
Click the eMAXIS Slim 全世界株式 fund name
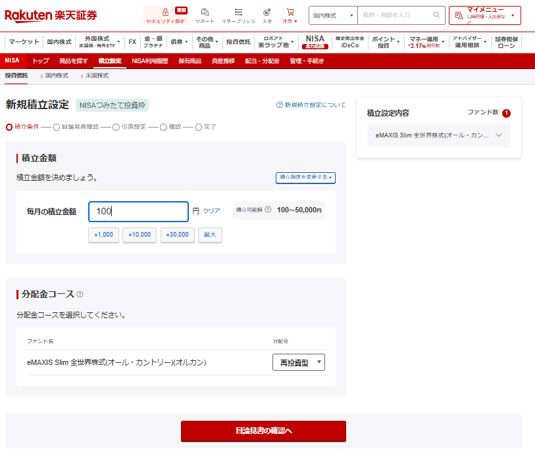(x=116, y=362)
